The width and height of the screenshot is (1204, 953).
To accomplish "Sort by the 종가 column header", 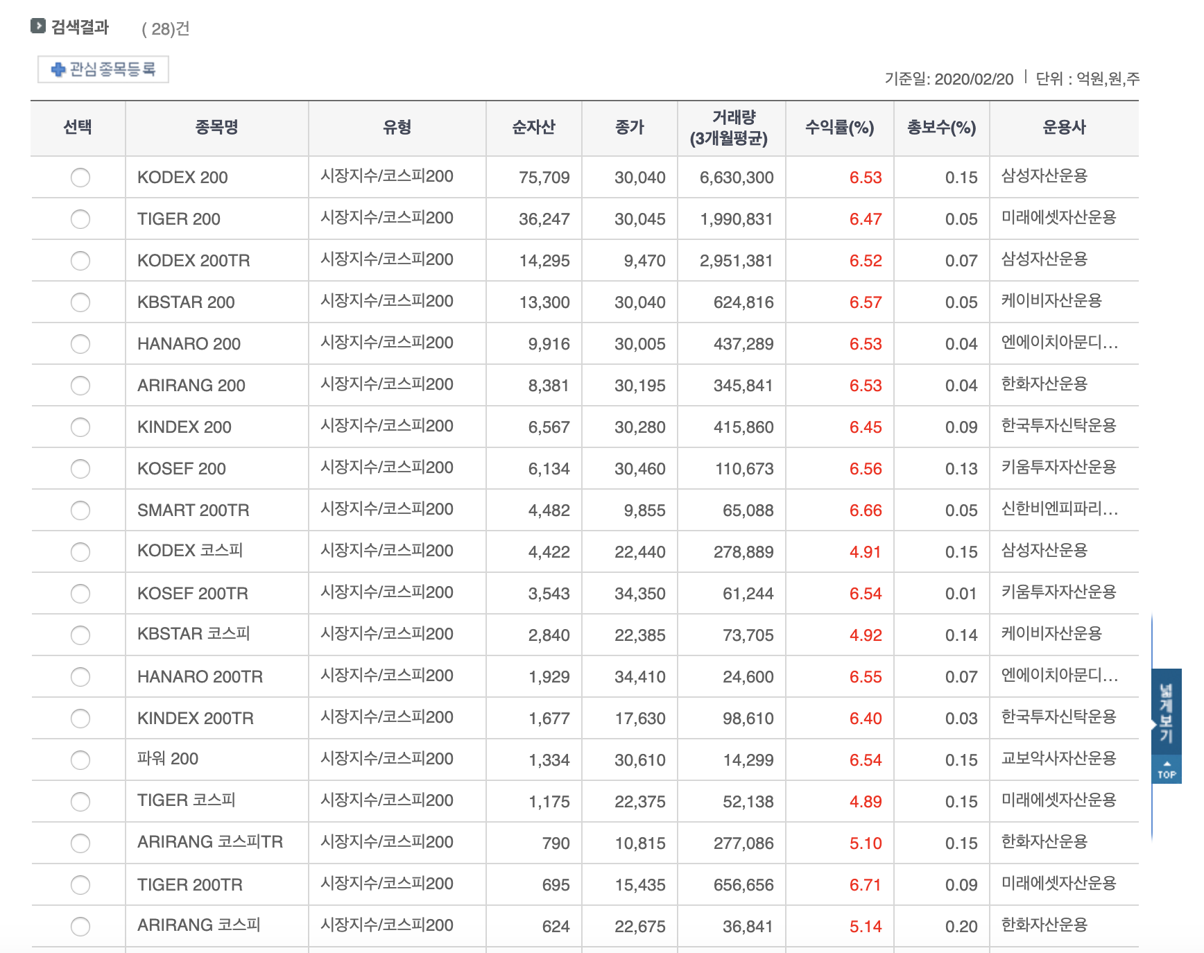I will coord(630,128).
